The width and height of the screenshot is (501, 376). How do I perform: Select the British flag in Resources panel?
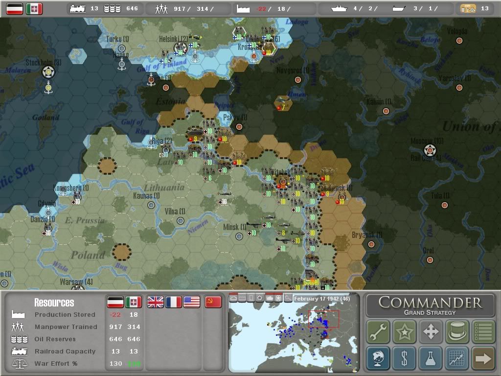[155, 302]
